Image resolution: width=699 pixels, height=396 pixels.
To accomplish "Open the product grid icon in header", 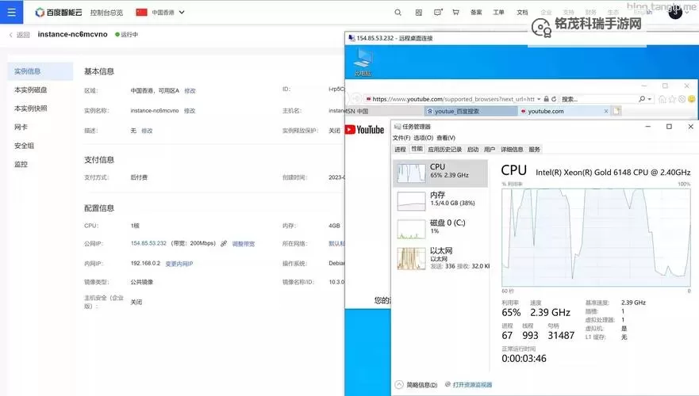I will [x=419, y=13].
